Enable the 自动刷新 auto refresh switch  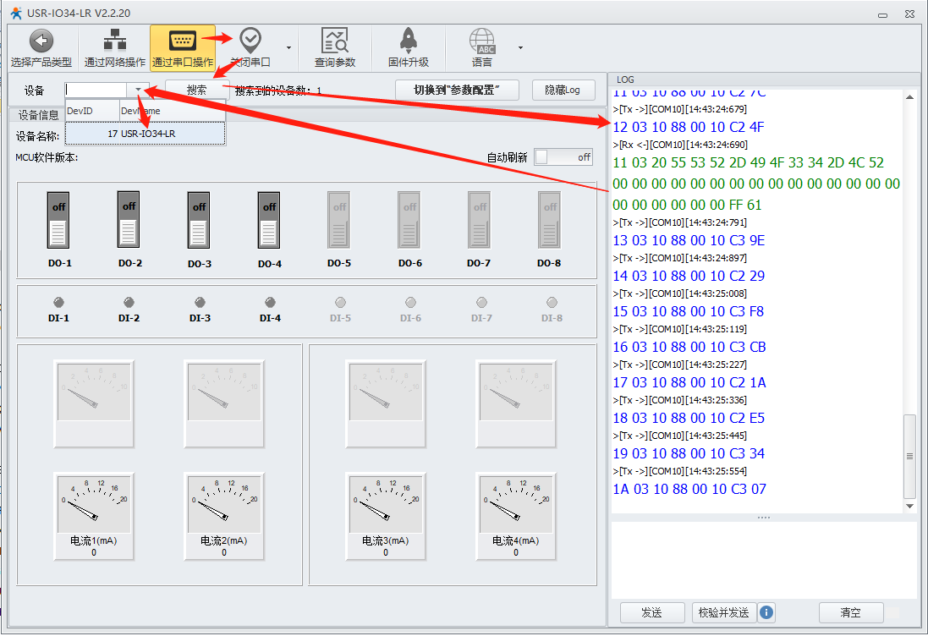point(563,157)
